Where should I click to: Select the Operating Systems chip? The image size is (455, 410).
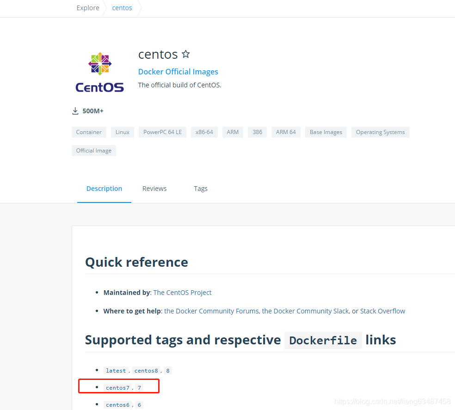(381, 132)
